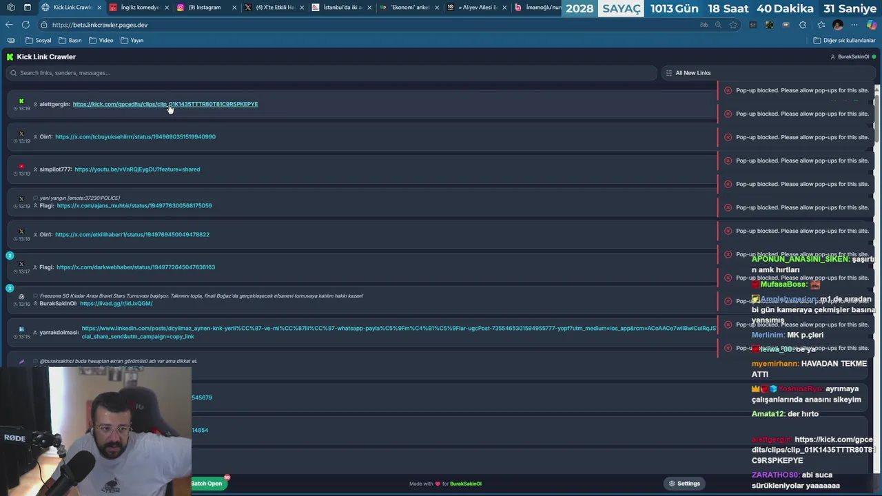This screenshot has width=882, height=496.
Task: Open the Sosyal bookmarks folder
Action: click(39, 41)
